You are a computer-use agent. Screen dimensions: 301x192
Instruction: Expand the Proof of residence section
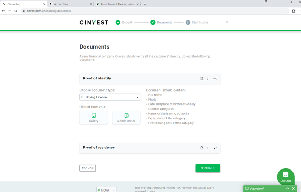pyautogui.click(x=214, y=148)
